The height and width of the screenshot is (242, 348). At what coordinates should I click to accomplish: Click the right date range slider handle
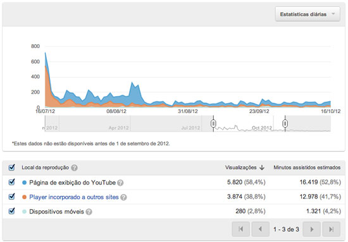pyautogui.click(x=285, y=123)
